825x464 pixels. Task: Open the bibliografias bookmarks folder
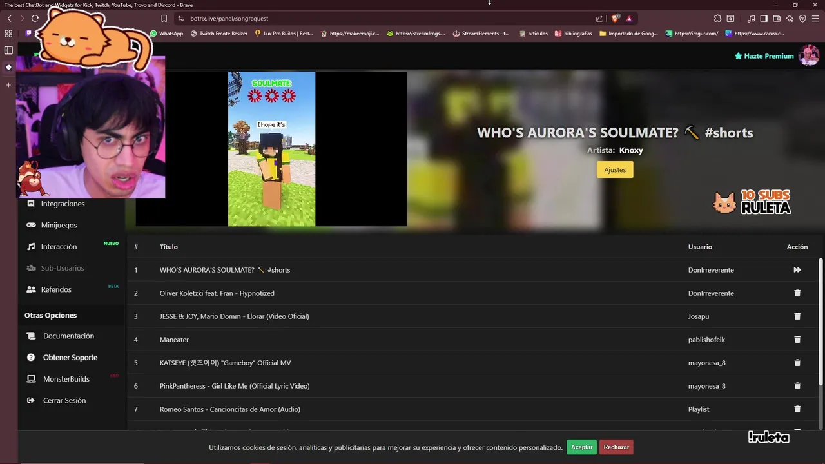[573, 34]
